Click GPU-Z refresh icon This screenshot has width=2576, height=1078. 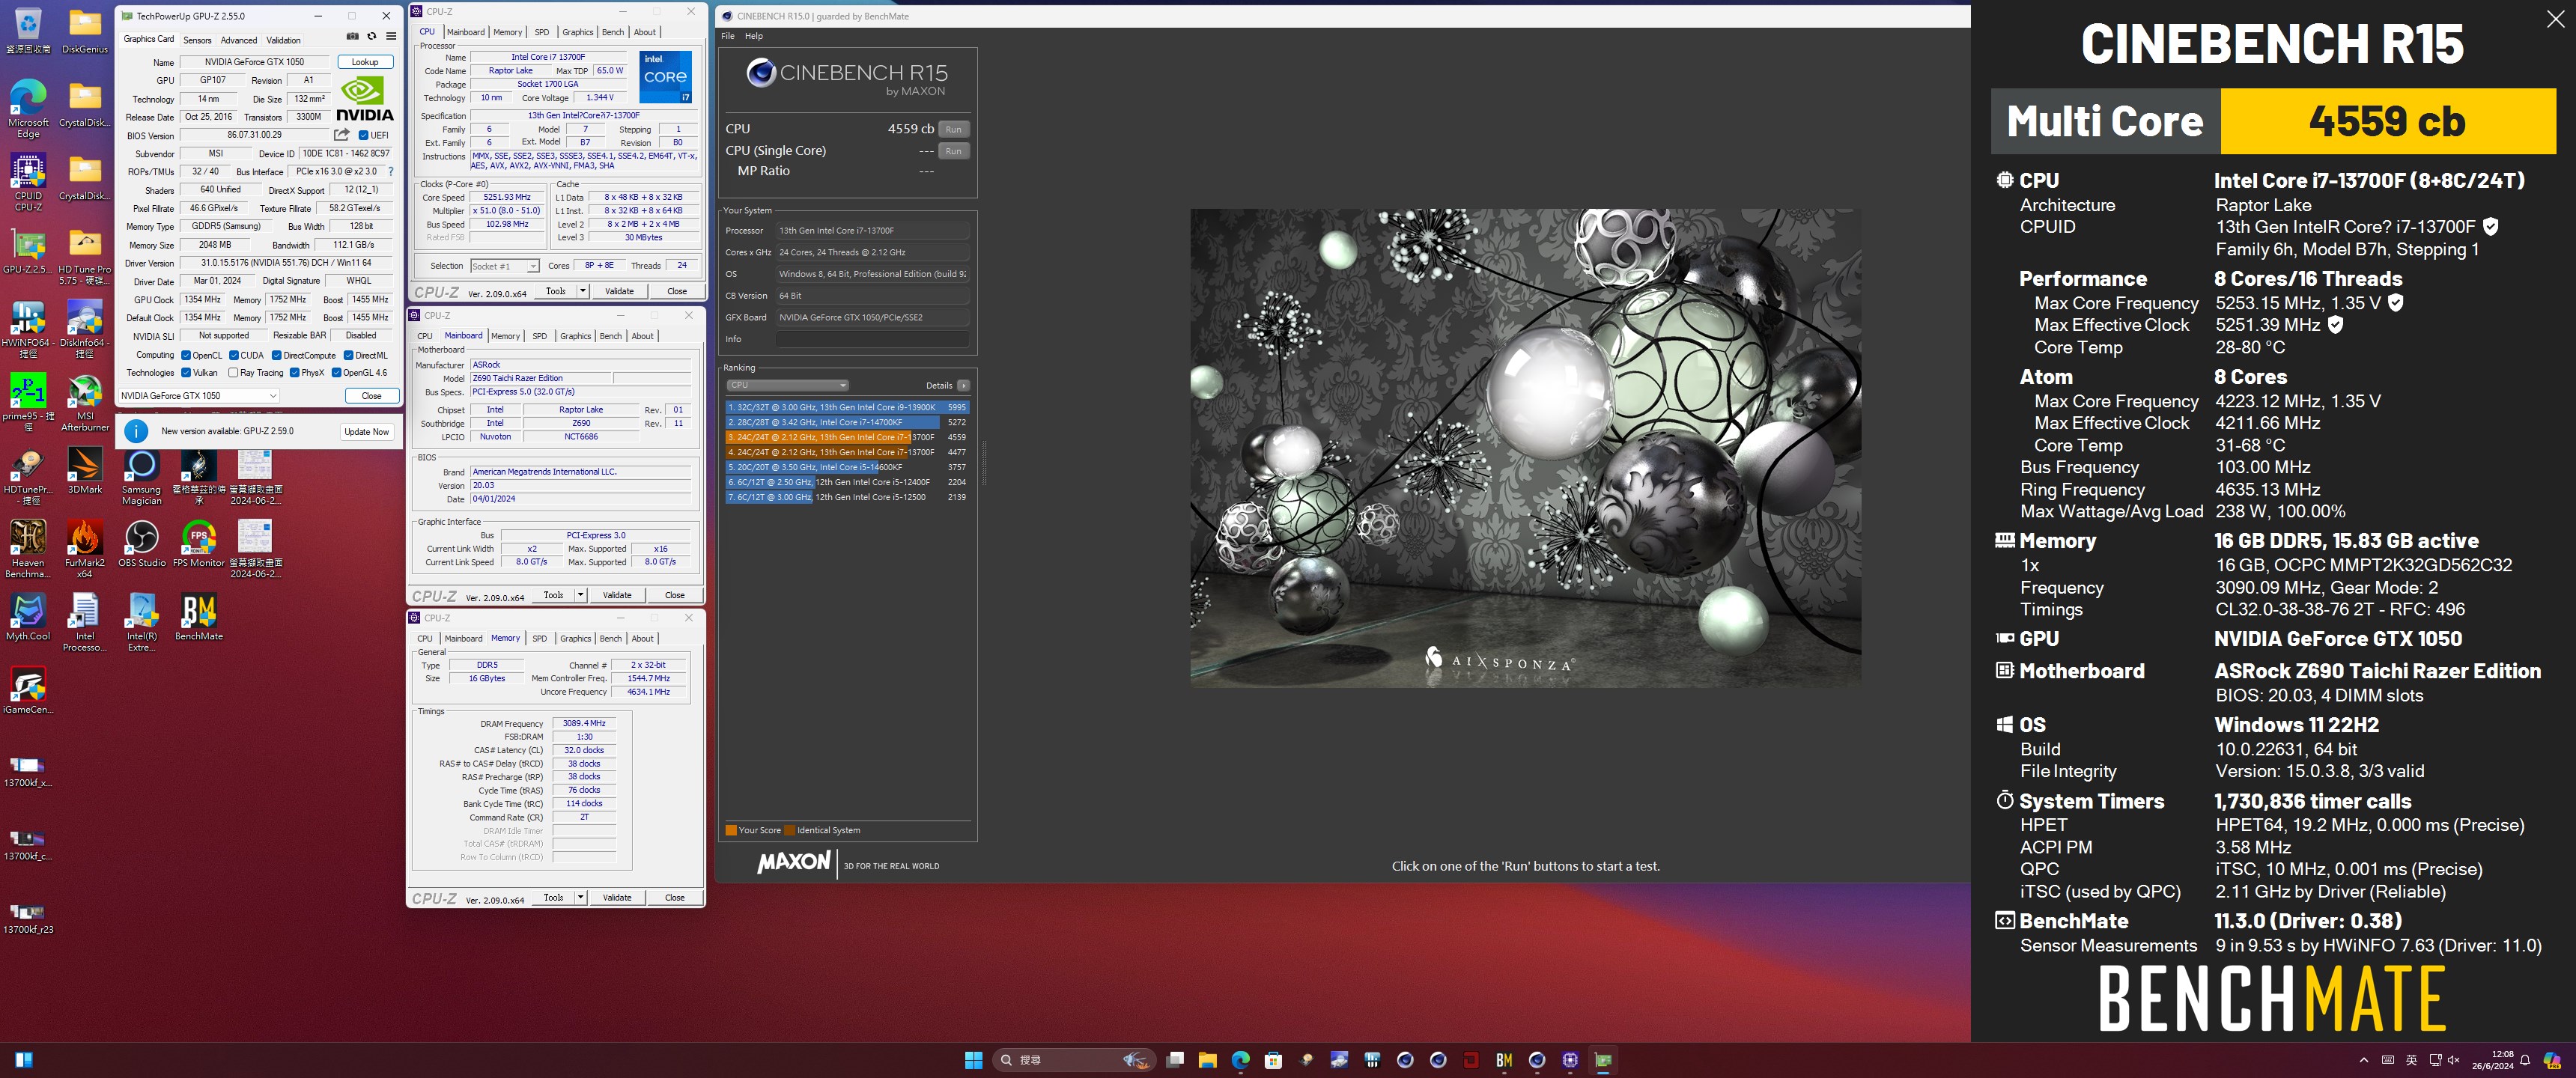pos(372,36)
